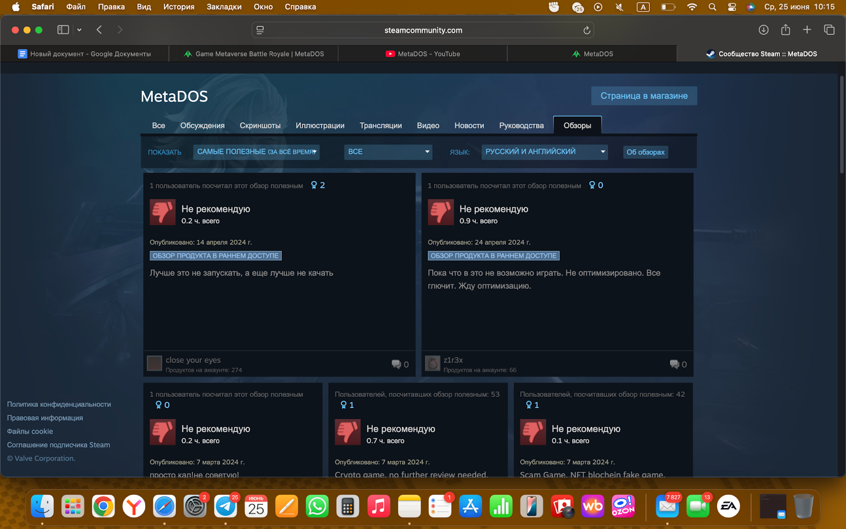Open z1r3x user profile link

click(x=453, y=360)
